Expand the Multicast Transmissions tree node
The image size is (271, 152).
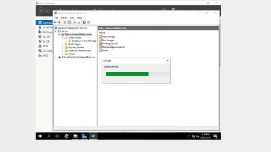[63, 51]
